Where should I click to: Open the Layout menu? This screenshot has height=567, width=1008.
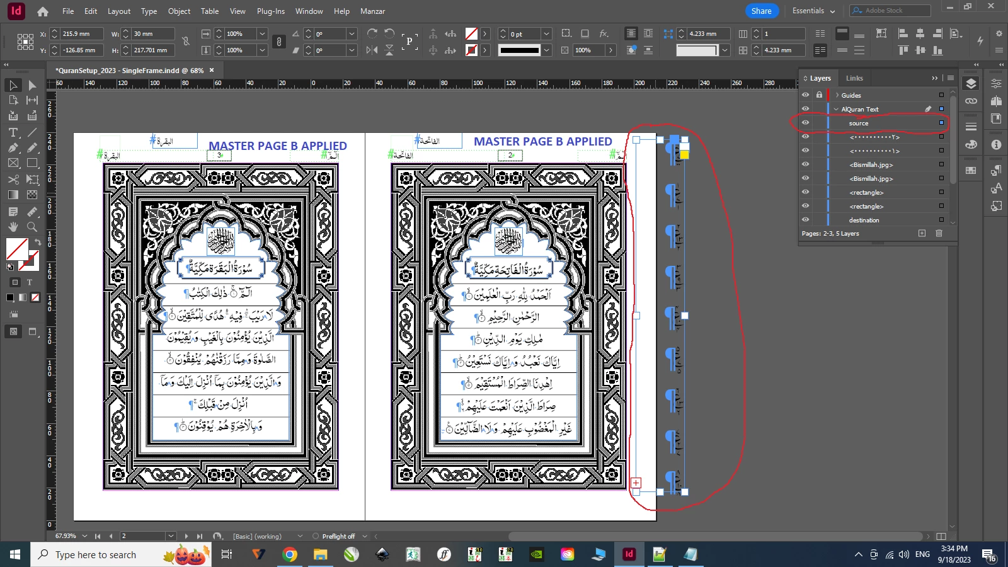click(119, 11)
